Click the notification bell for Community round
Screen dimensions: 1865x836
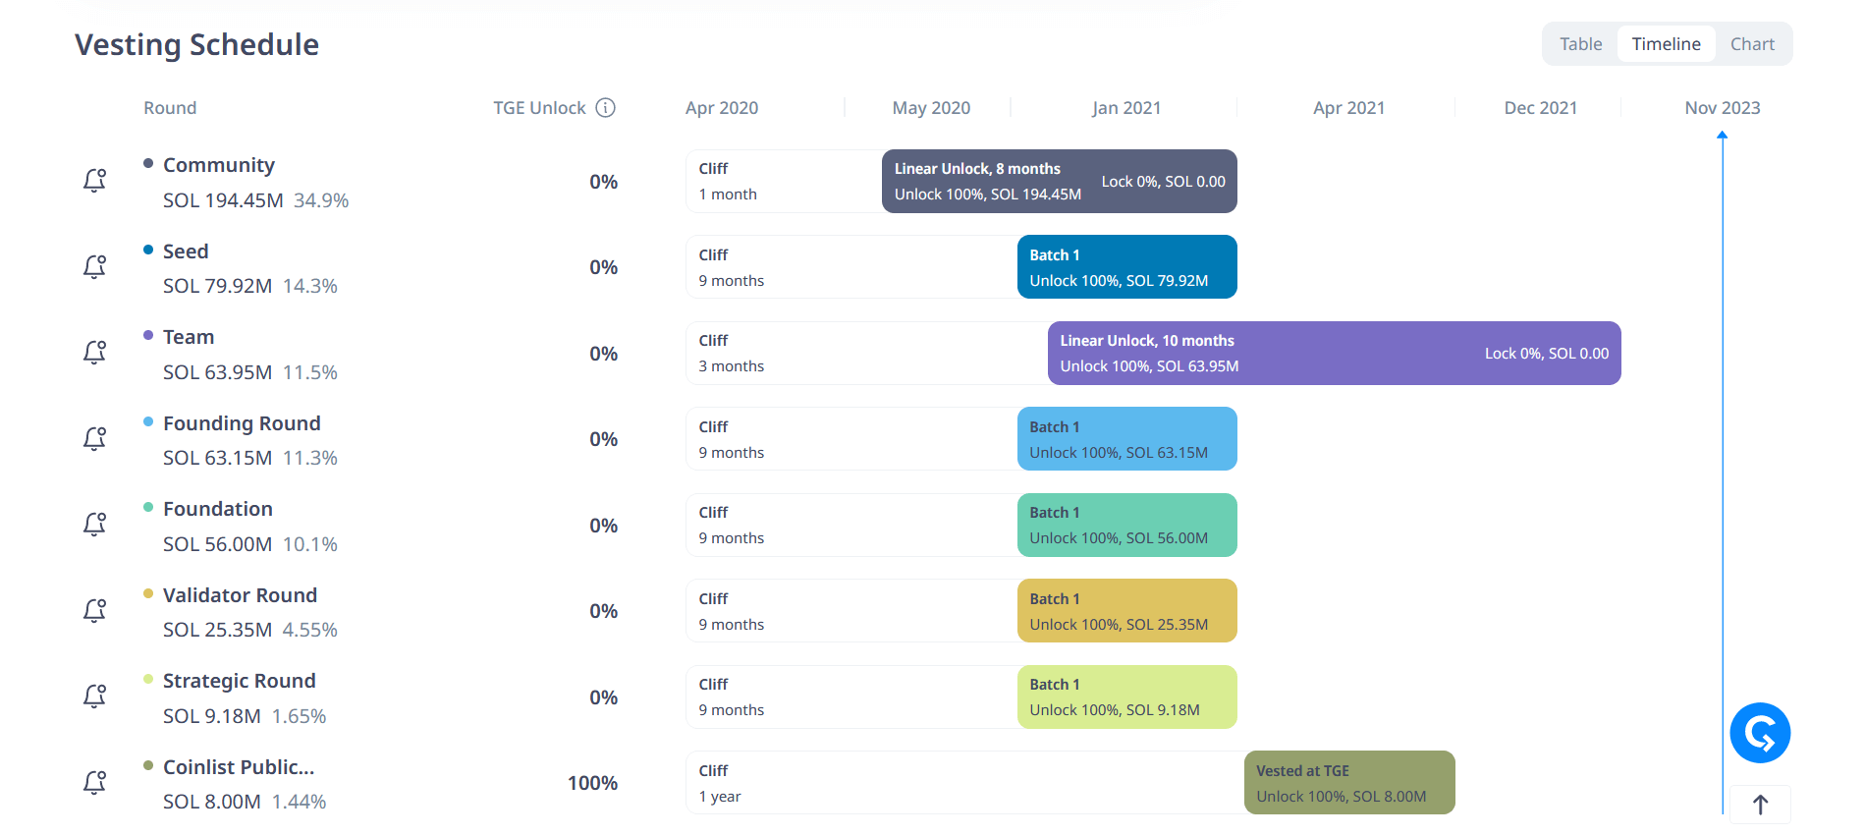click(93, 181)
